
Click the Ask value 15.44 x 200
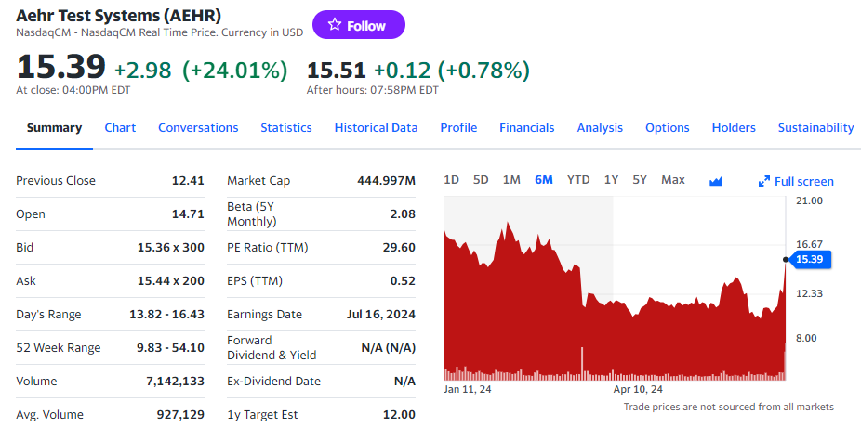point(171,280)
